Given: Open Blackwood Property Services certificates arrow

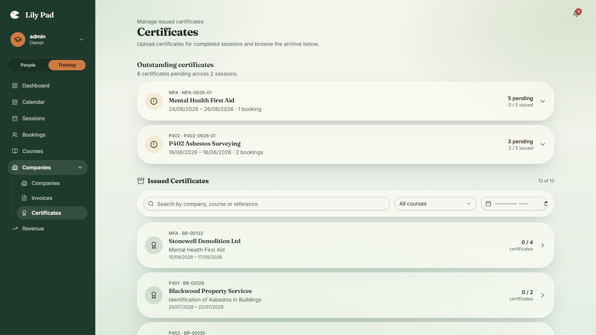Looking at the screenshot, I should tap(543, 295).
